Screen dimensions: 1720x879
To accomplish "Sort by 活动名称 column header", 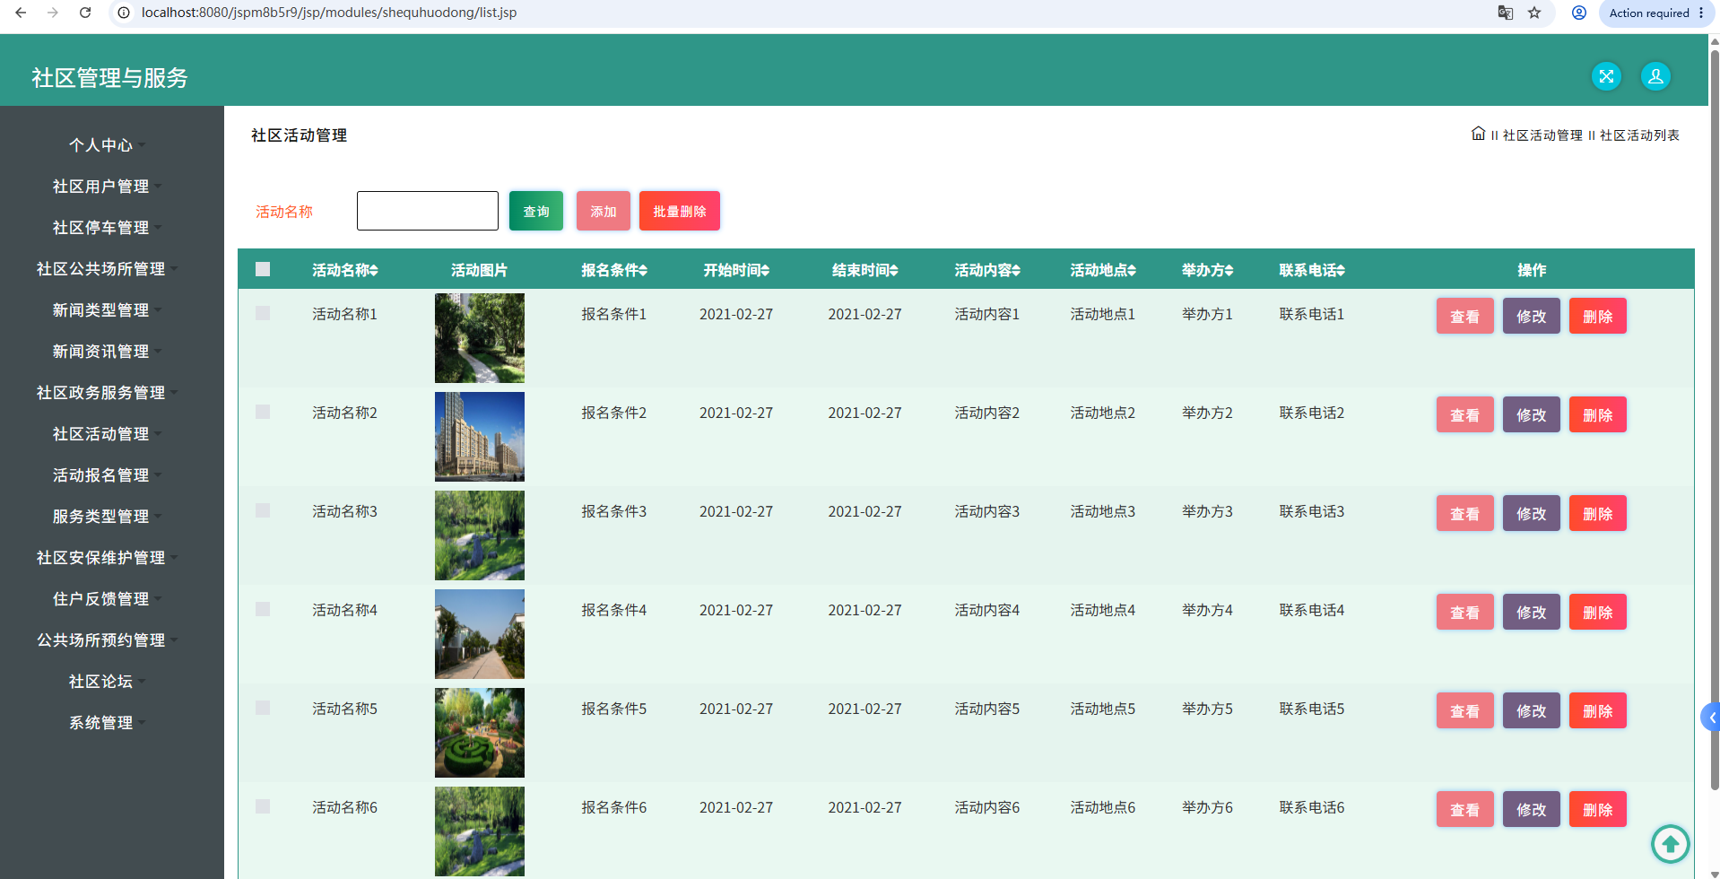I will 344,270.
